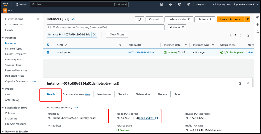Open Launch Templates in sidebar
261x134 pixels.
pyautogui.click(x=16, y=54)
